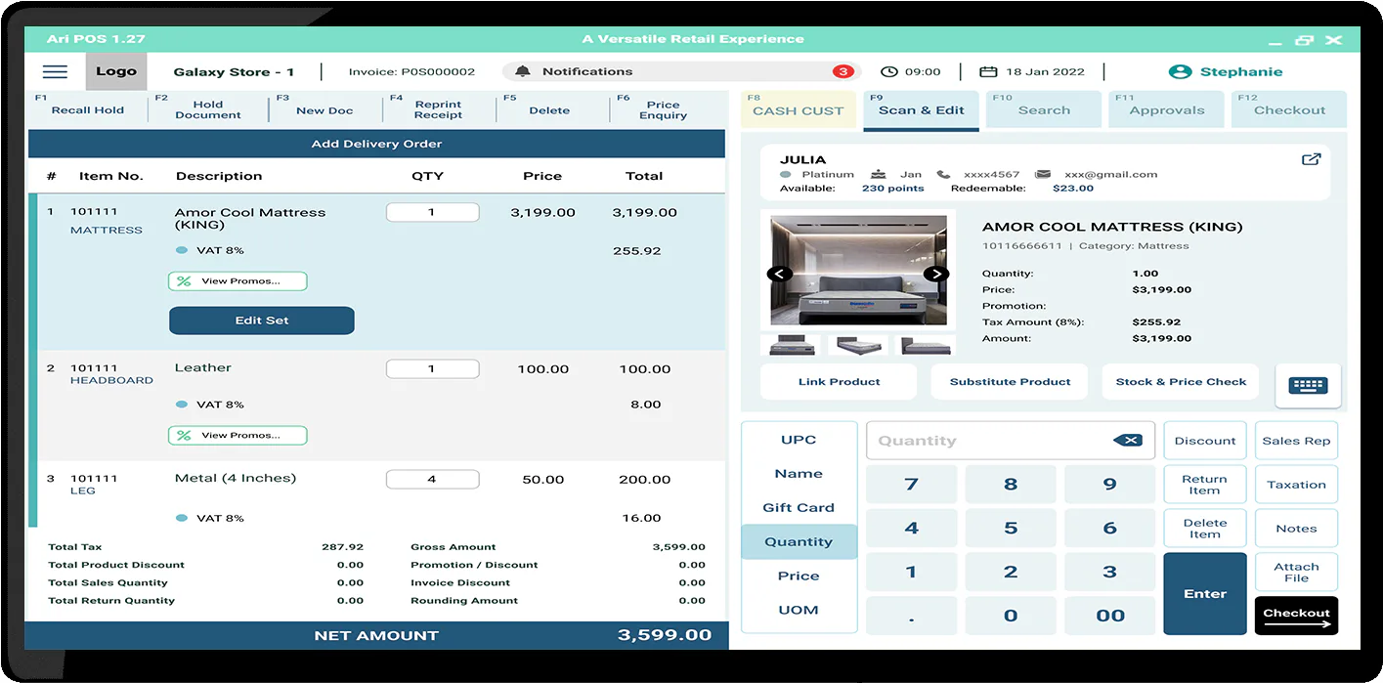Open the Approvals tab
Screen dimensions: 1383x683
1166,109
